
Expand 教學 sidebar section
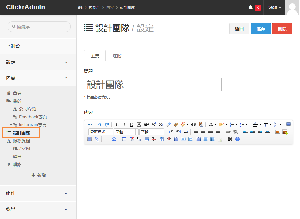38,209
